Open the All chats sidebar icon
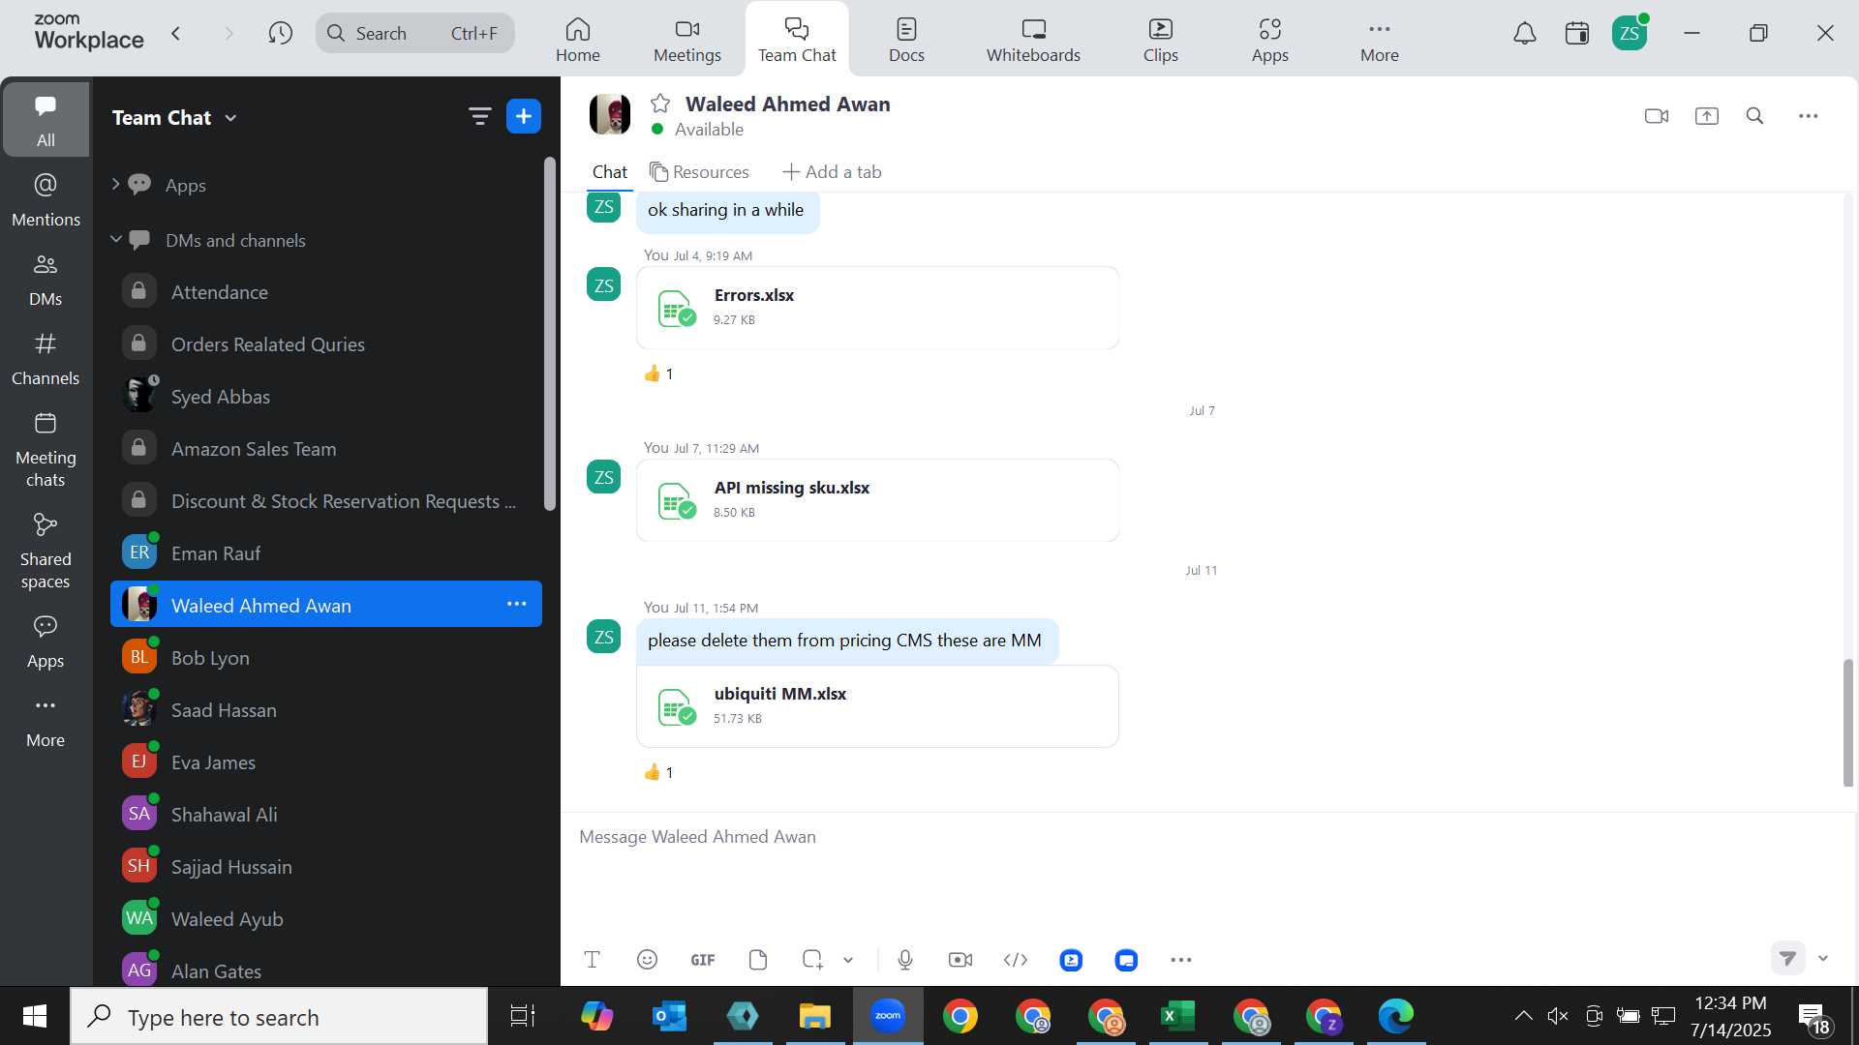 [x=46, y=119]
